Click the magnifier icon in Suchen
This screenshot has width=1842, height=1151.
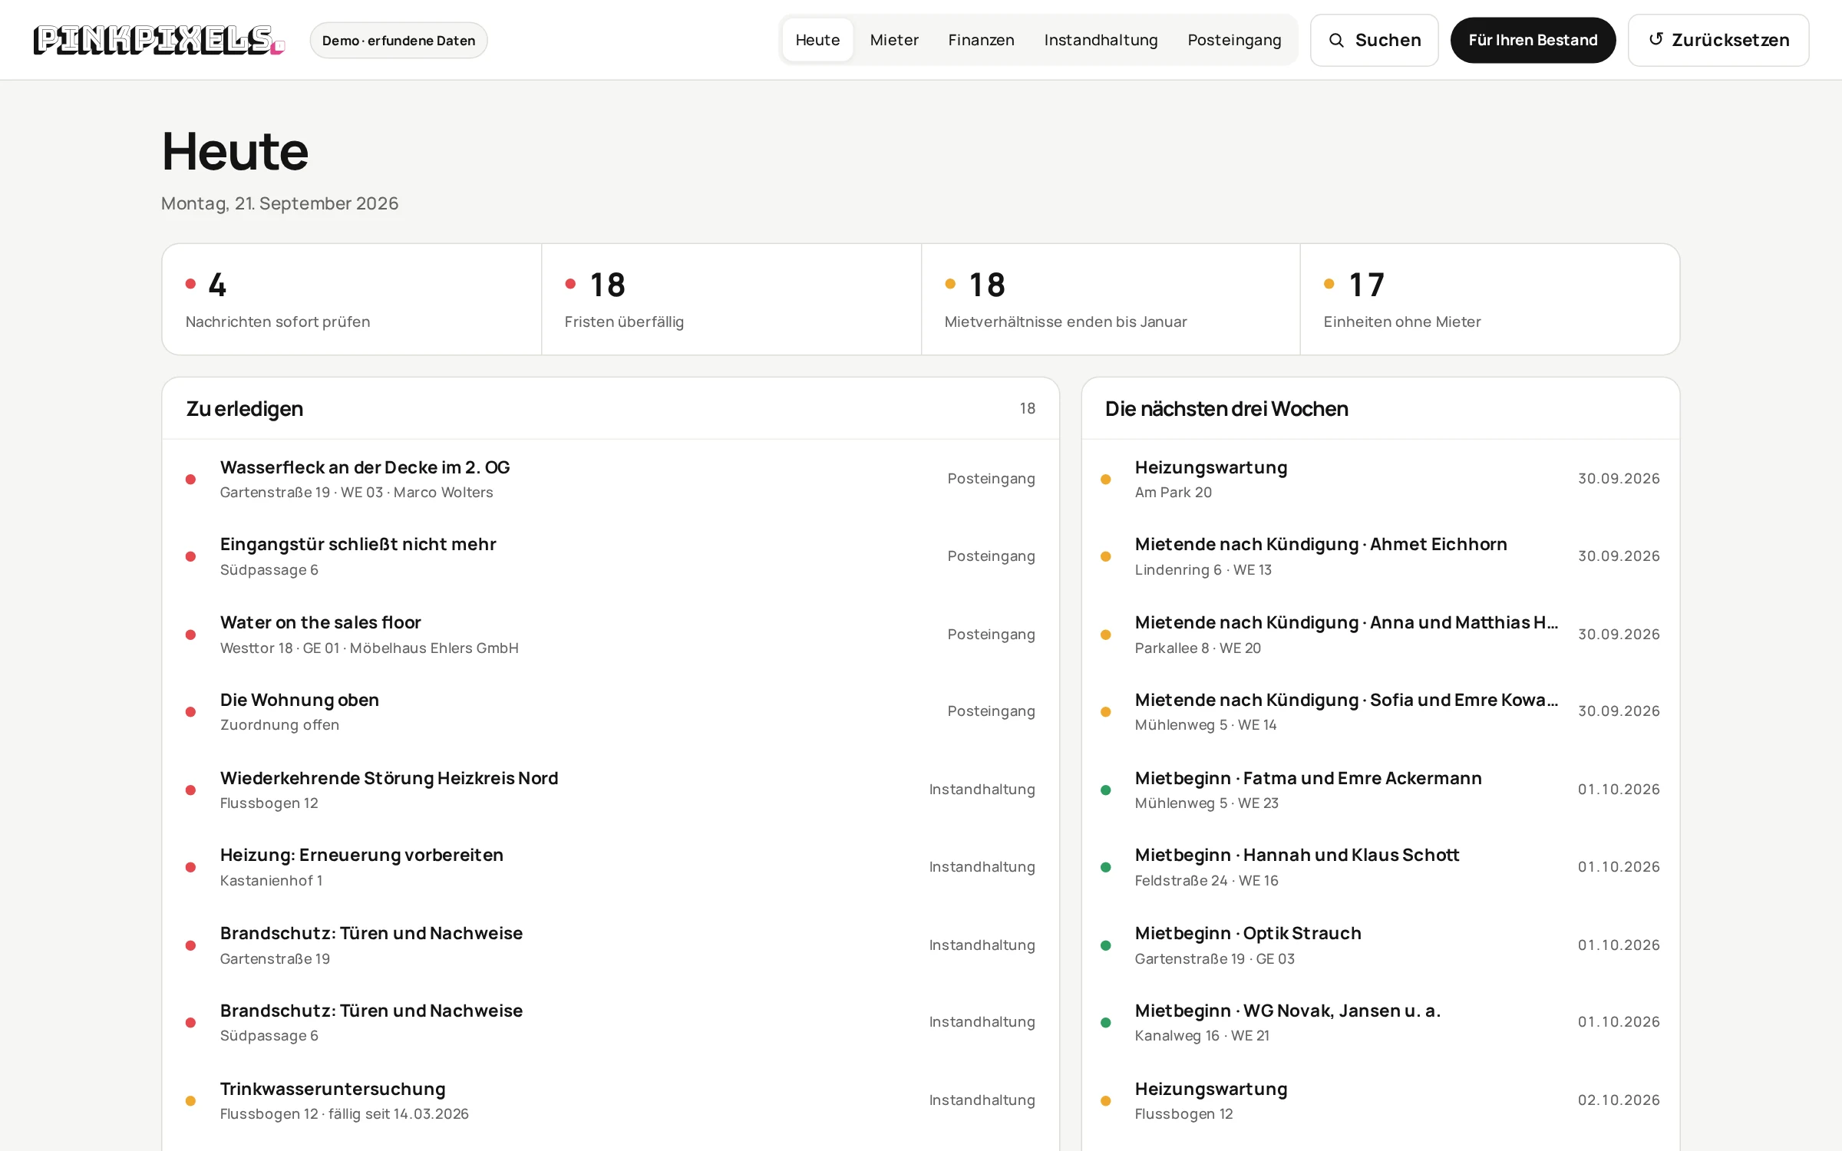[x=1336, y=40]
